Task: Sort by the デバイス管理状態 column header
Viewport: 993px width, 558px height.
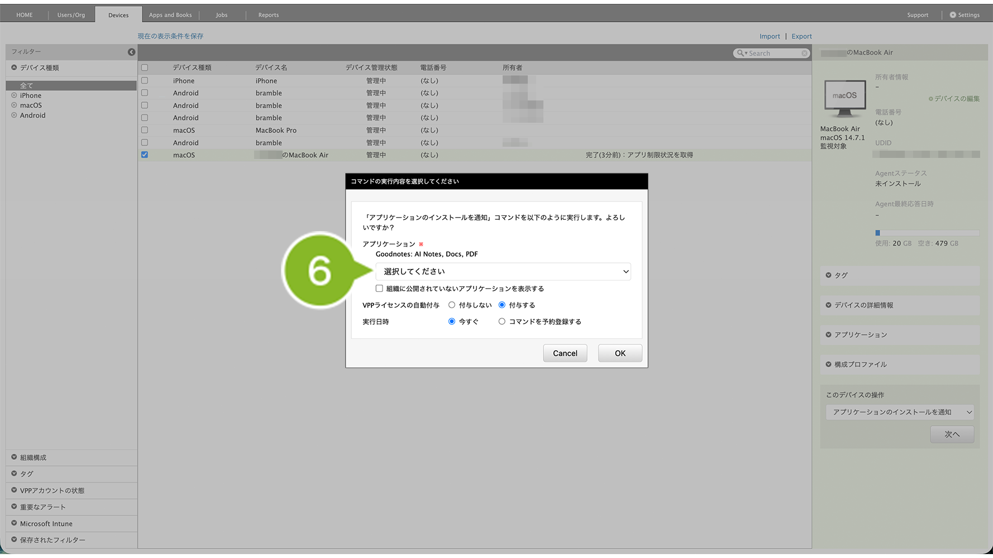Action: pos(371,68)
